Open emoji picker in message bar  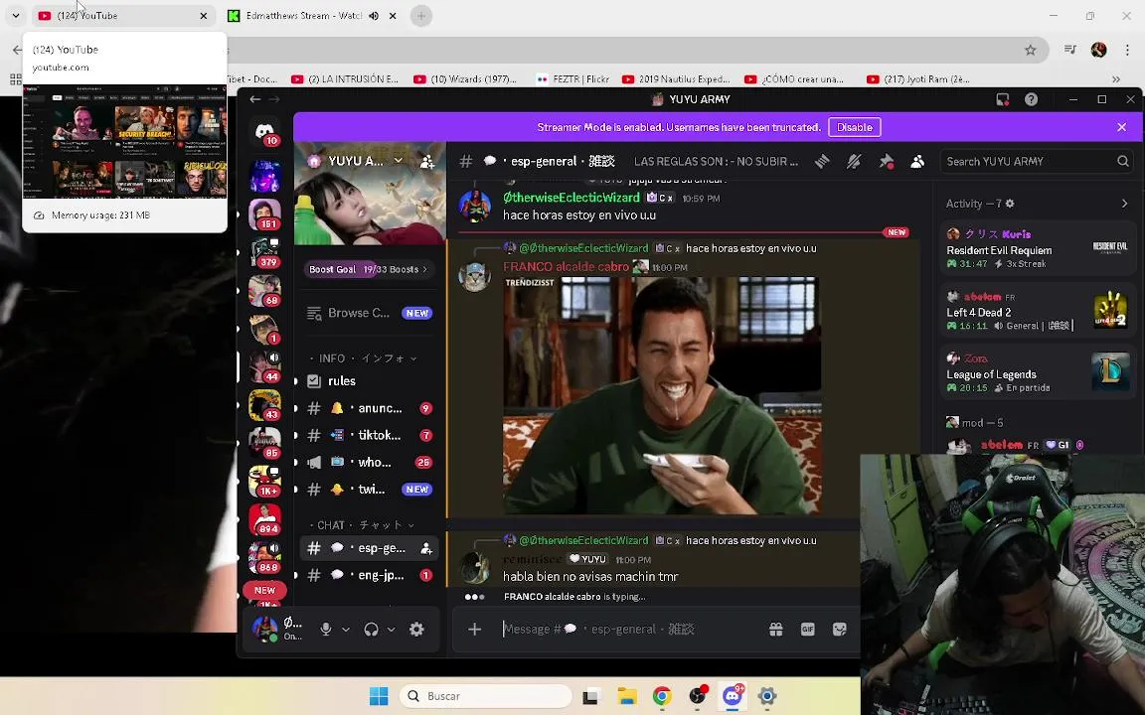tap(840, 629)
